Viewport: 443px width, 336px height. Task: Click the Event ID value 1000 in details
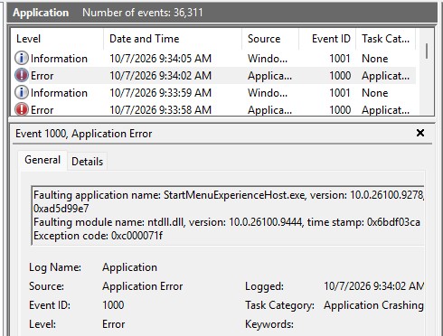113,305
